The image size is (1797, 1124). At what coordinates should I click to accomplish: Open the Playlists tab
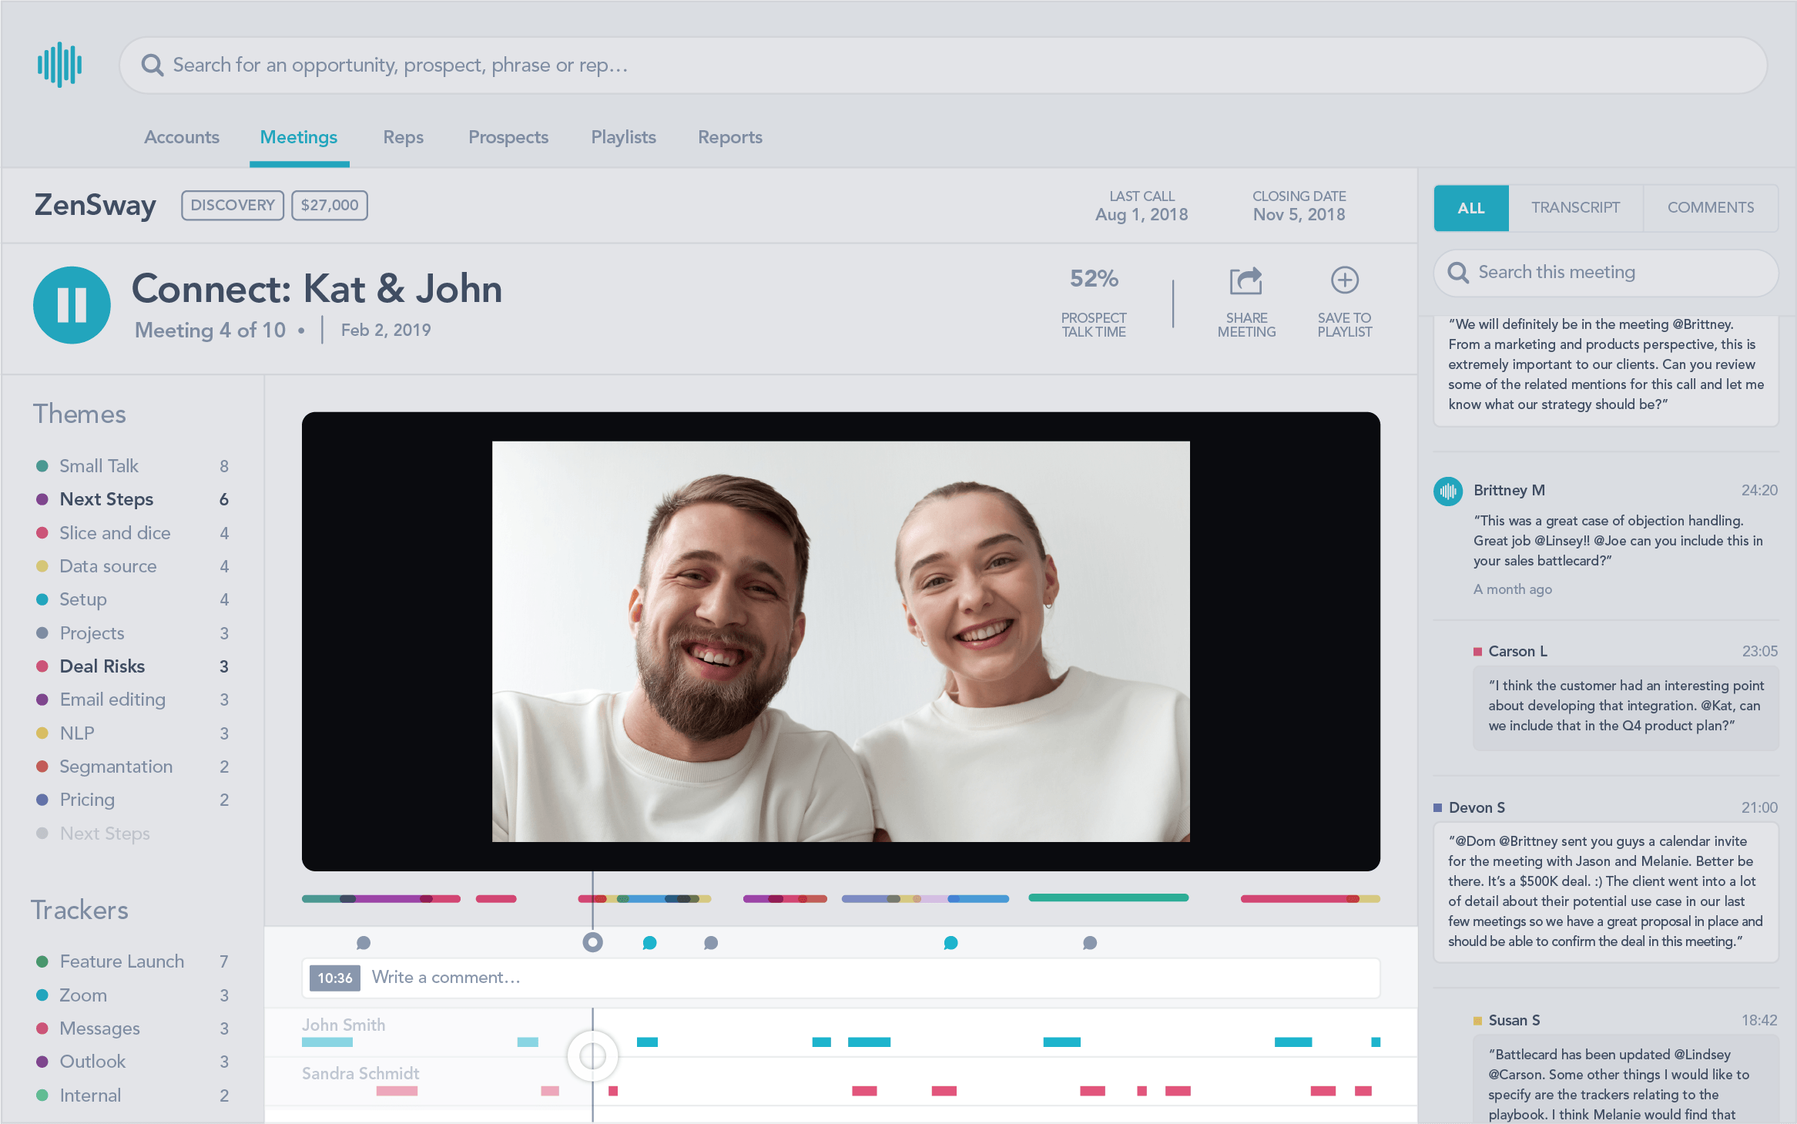pos(623,137)
